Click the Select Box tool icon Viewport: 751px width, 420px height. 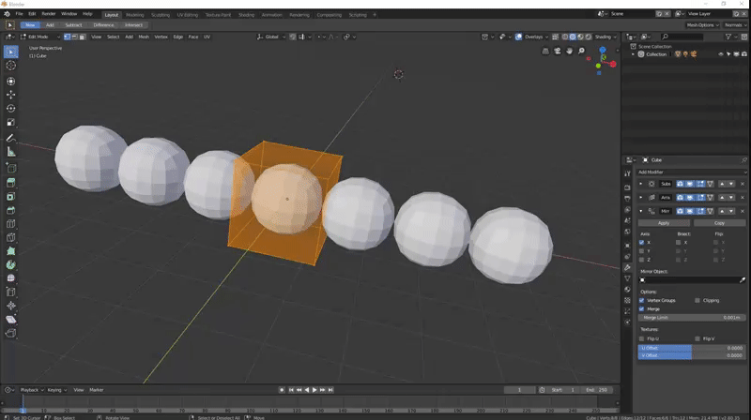click(x=11, y=51)
